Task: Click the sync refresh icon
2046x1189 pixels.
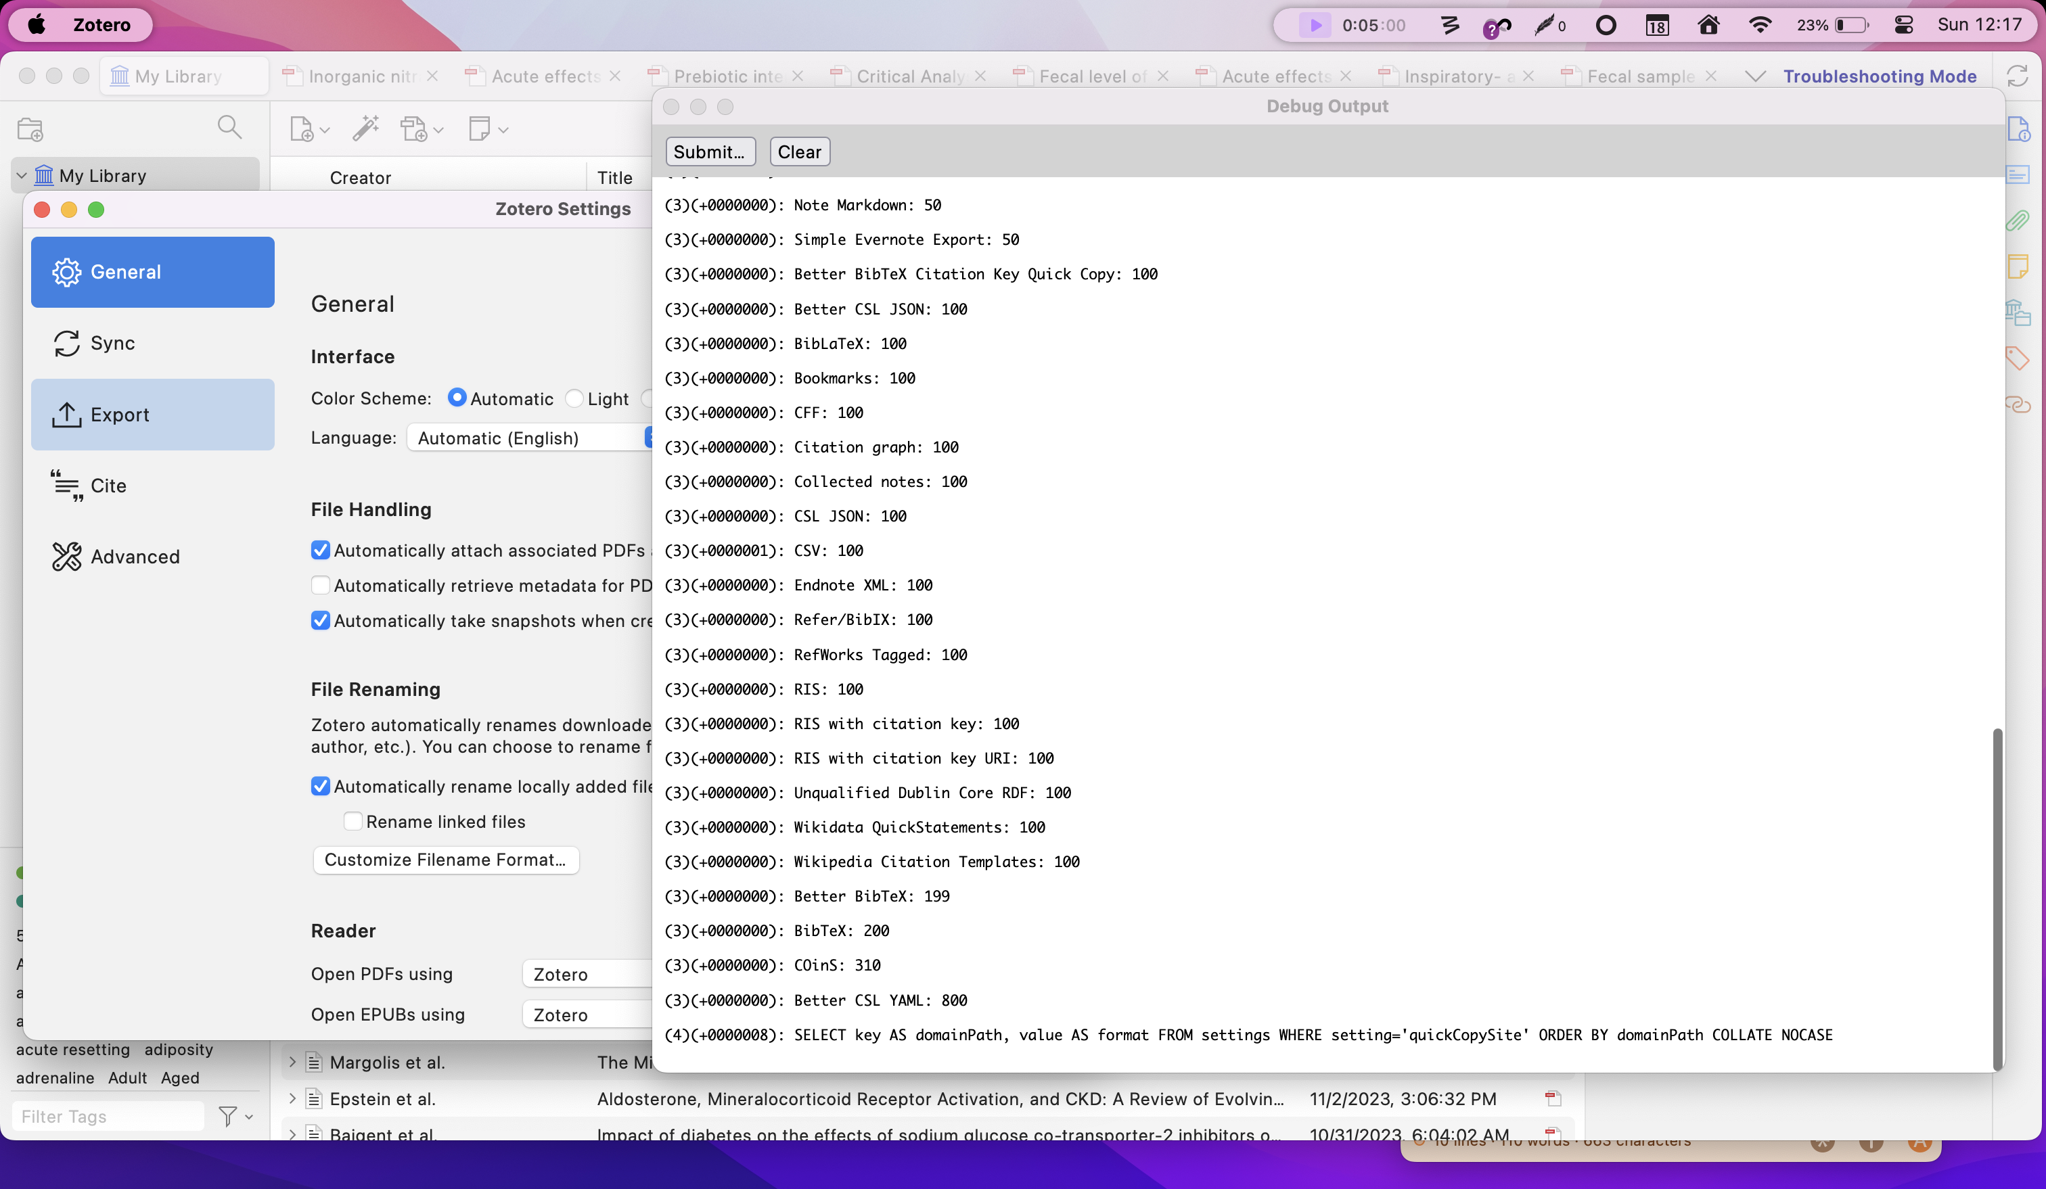Action: coord(2017,76)
